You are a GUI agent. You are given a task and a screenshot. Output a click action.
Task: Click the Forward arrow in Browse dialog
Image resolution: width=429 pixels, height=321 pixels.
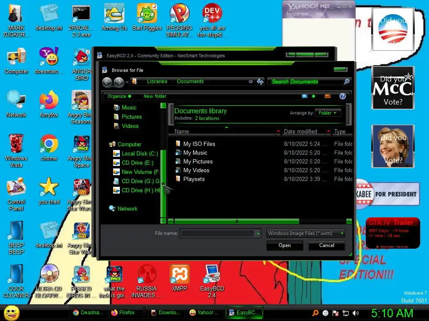[x=119, y=82]
